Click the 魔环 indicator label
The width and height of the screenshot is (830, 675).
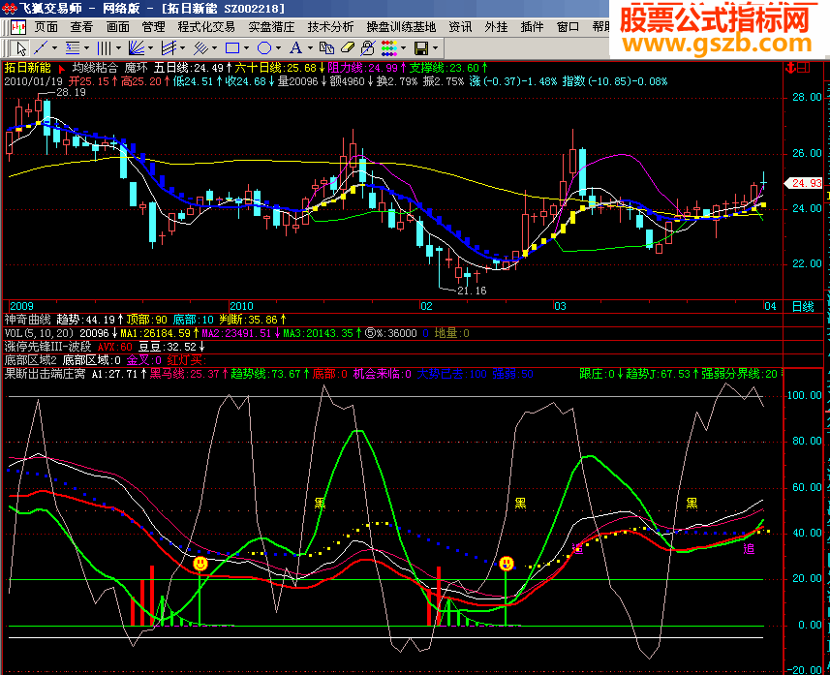coord(136,68)
